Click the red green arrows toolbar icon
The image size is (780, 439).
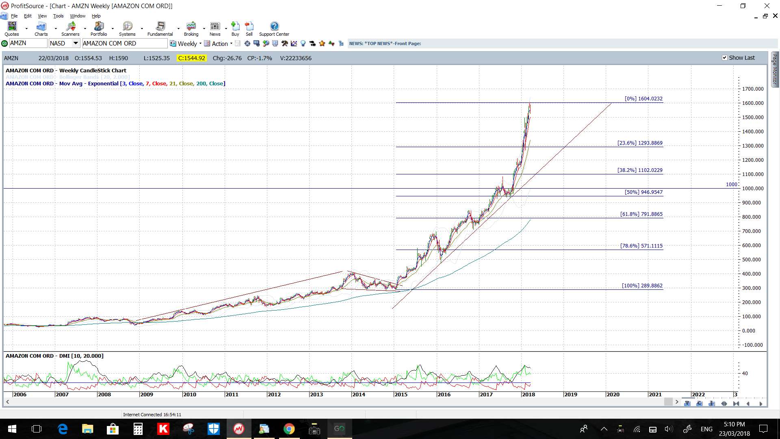[331, 43]
